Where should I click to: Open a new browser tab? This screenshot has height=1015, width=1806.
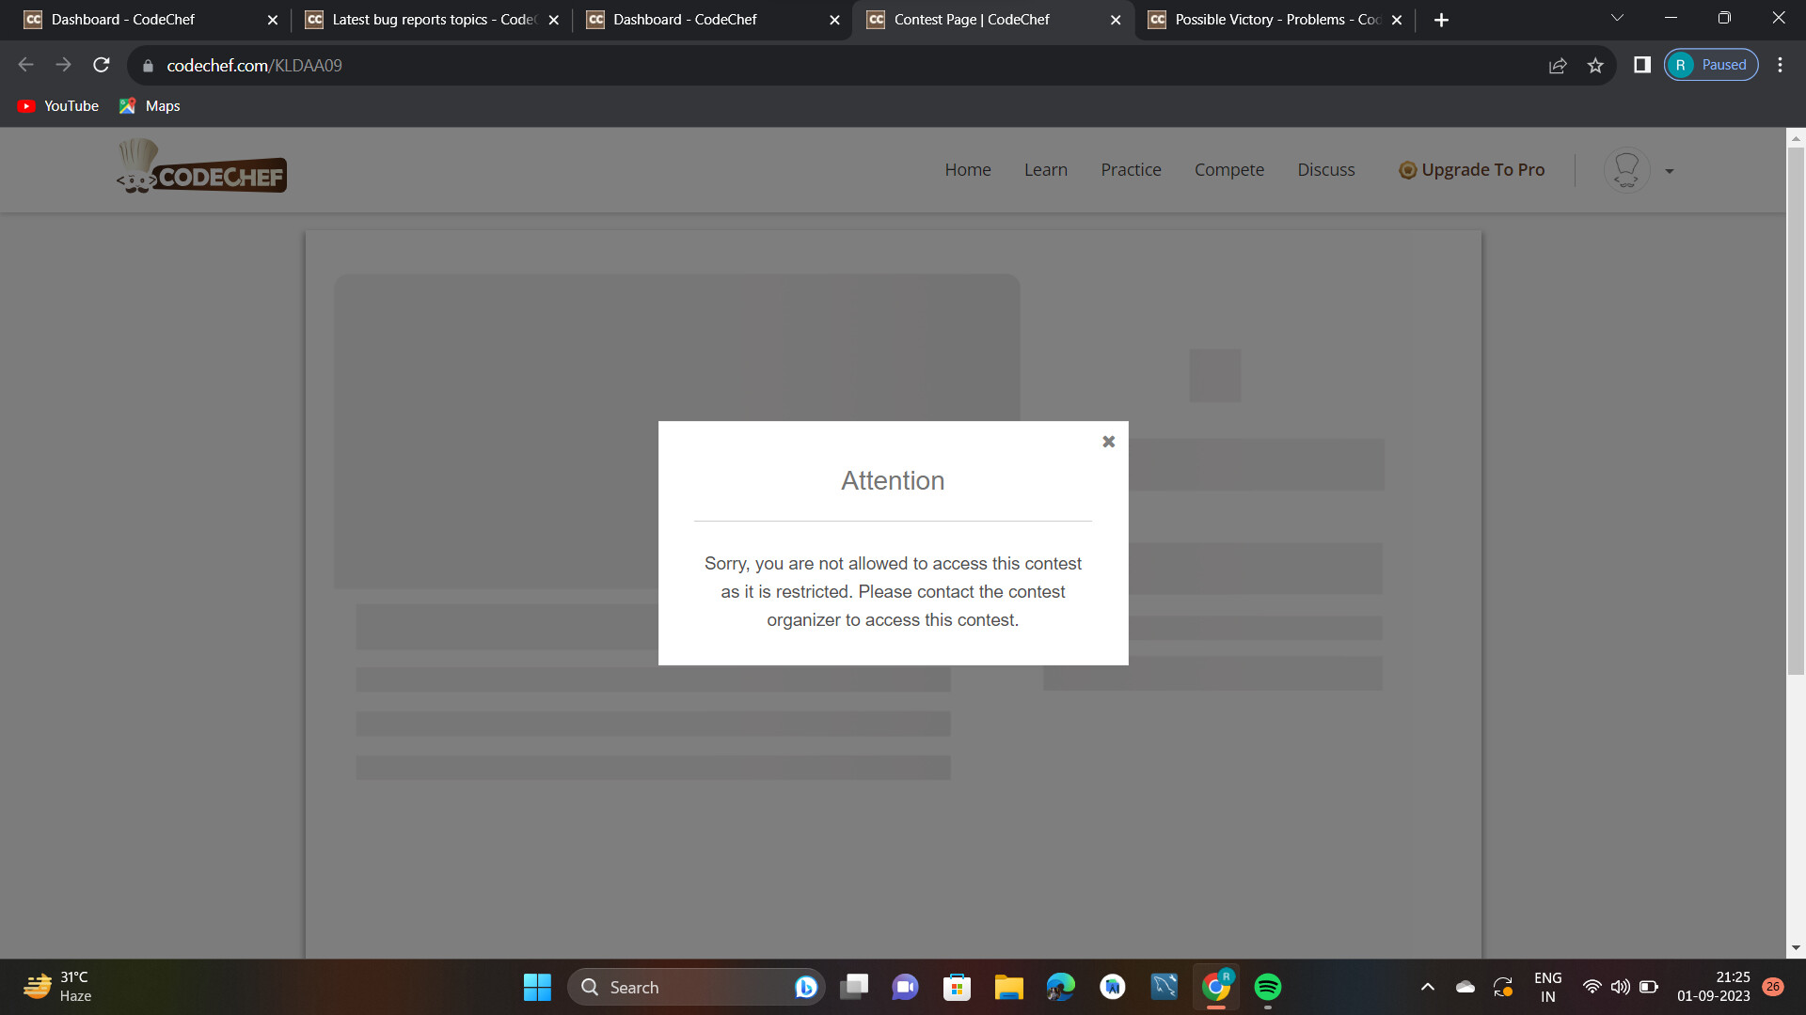point(1441,20)
